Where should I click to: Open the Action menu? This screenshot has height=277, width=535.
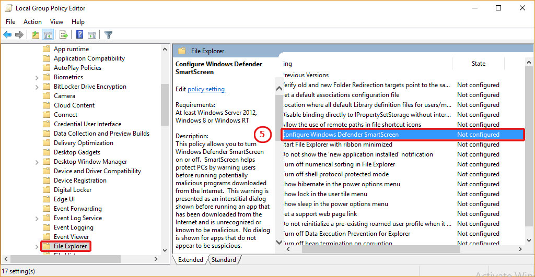[x=32, y=22]
